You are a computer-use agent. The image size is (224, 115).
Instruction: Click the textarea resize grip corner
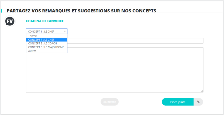tap(202, 91)
